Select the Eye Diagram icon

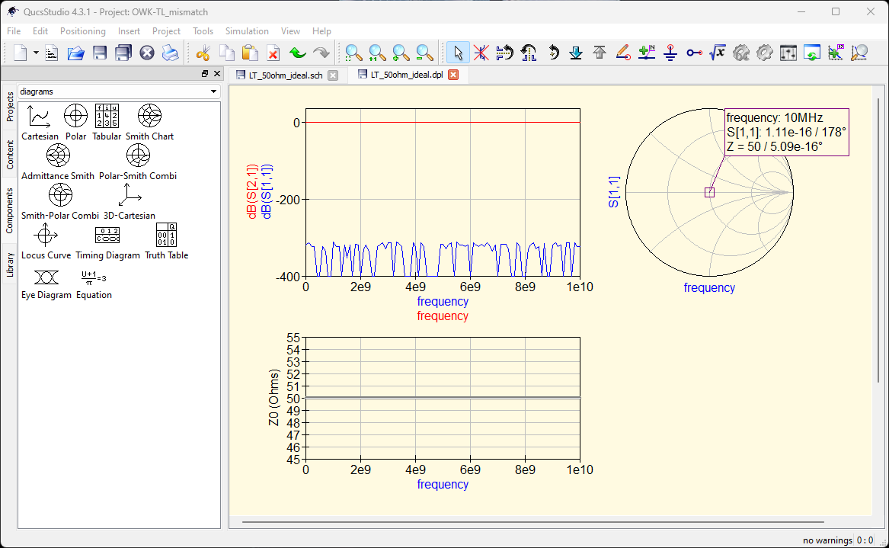coord(46,275)
